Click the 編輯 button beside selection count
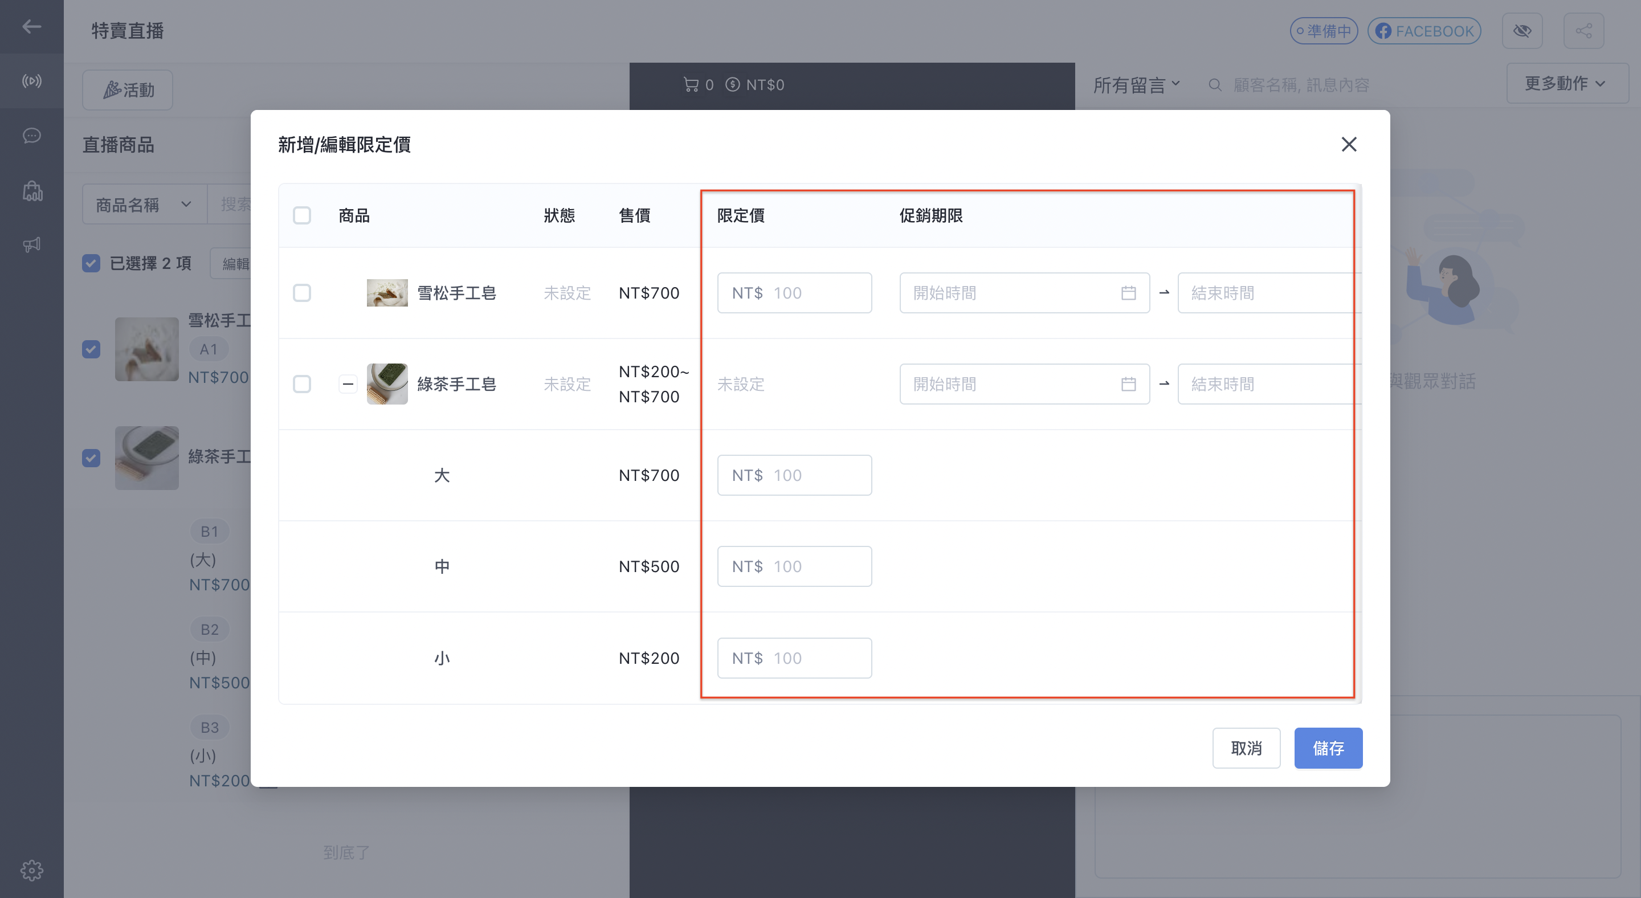This screenshot has height=898, width=1641. 231,263
